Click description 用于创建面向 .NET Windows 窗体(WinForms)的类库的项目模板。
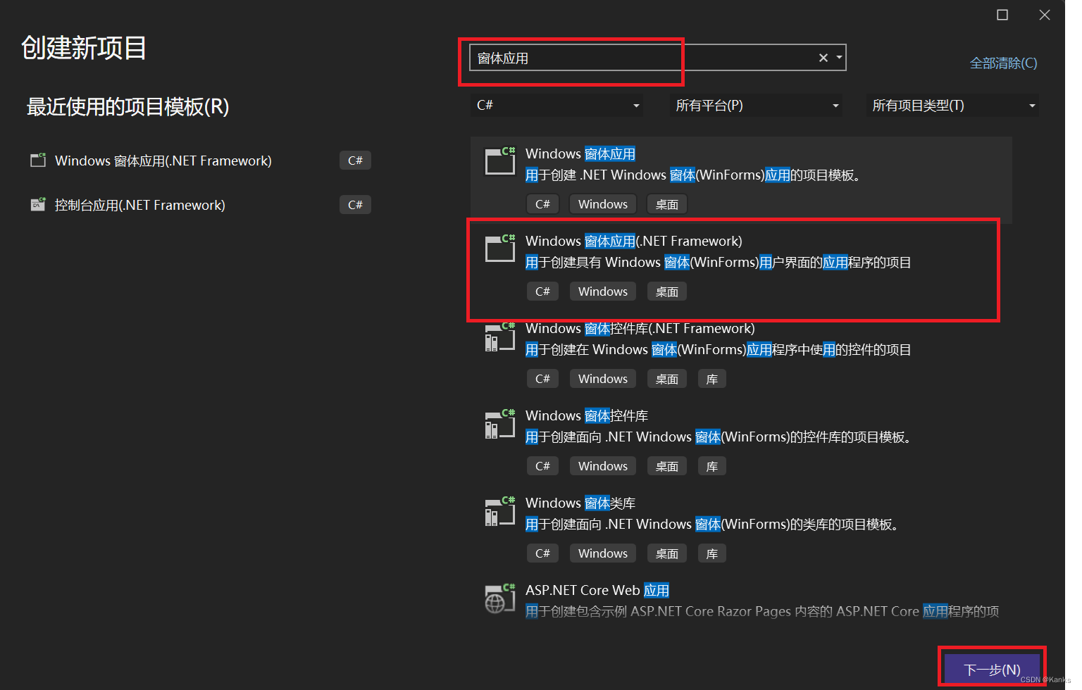Viewport: 1082px width, 690px height. (714, 524)
